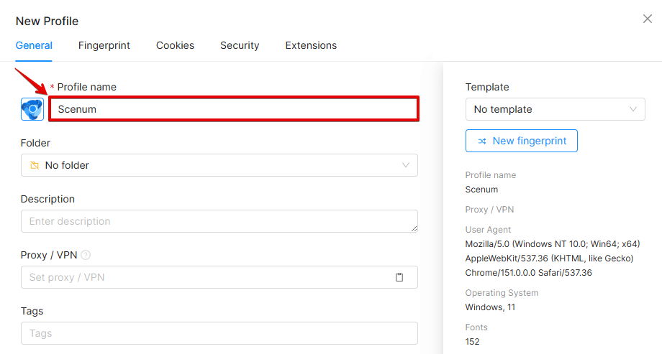
Task: Click into the Tags input field
Action: pyautogui.click(x=219, y=333)
